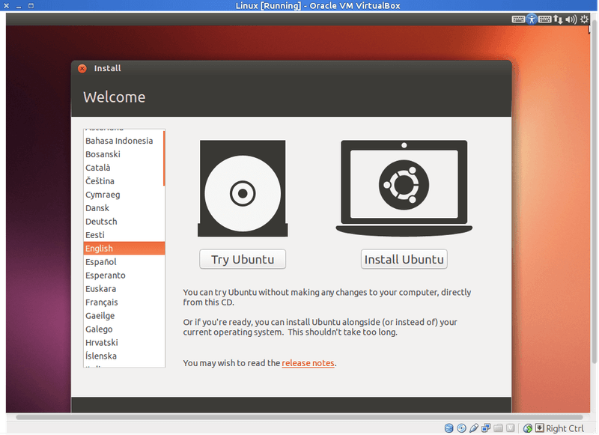Open the shared folders icon in status bar

click(x=497, y=428)
